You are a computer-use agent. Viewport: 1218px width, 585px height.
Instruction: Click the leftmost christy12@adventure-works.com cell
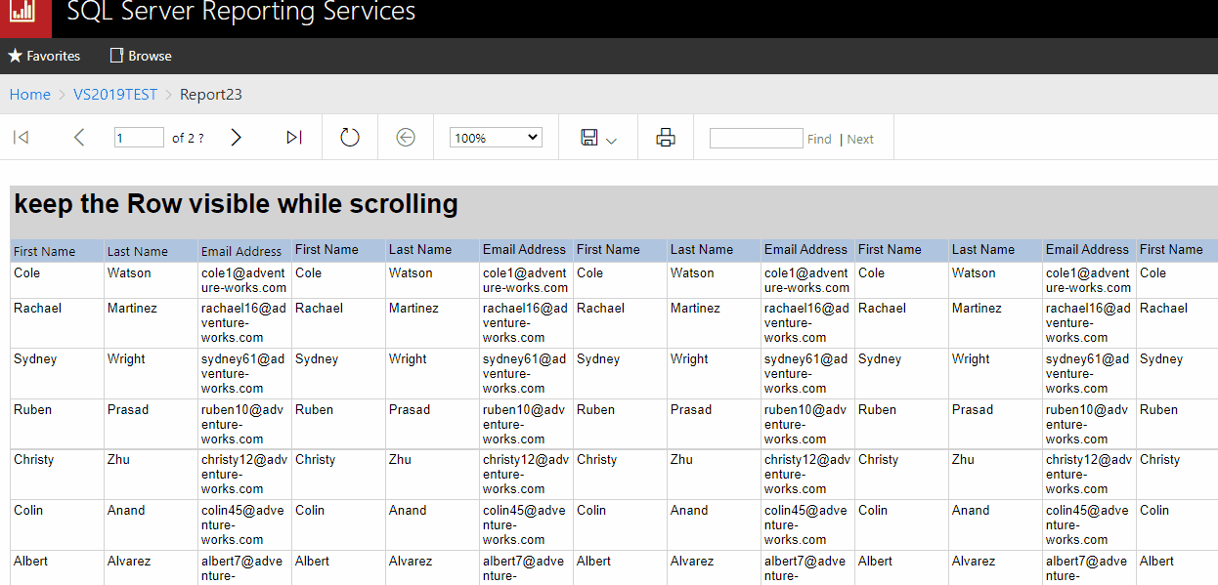tap(244, 475)
